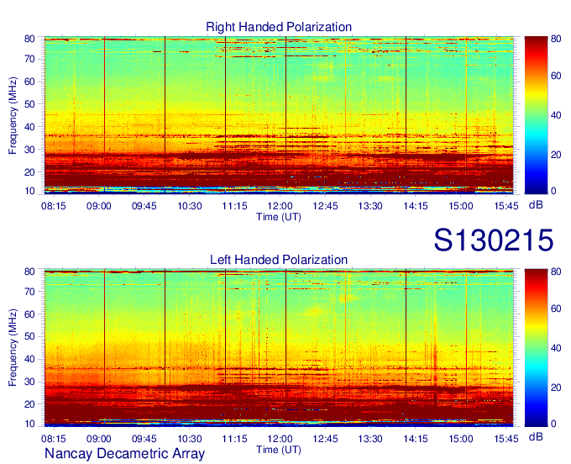
Task: Click the 10 MHz frequency tick of Right Handed plot
Action: point(29,191)
